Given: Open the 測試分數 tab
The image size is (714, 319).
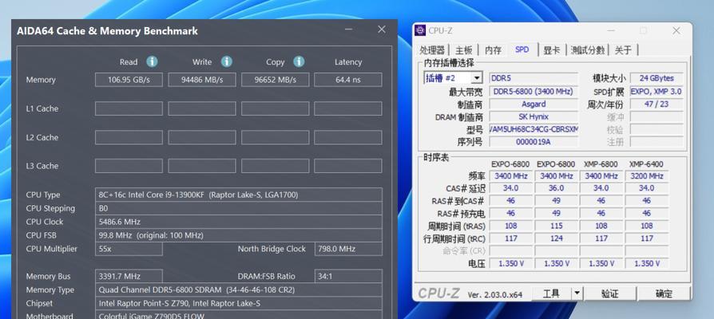Looking at the screenshot, I should [587, 50].
